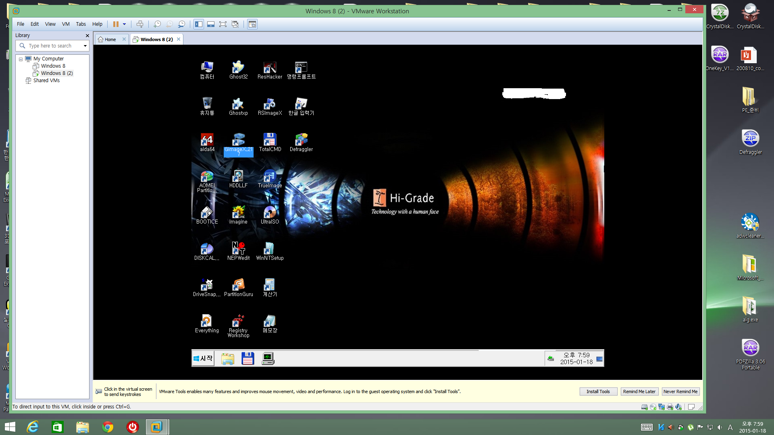Image resolution: width=774 pixels, height=435 pixels.
Task: Click the guest taskbar file explorer icon
Action: click(x=228, y=358)
